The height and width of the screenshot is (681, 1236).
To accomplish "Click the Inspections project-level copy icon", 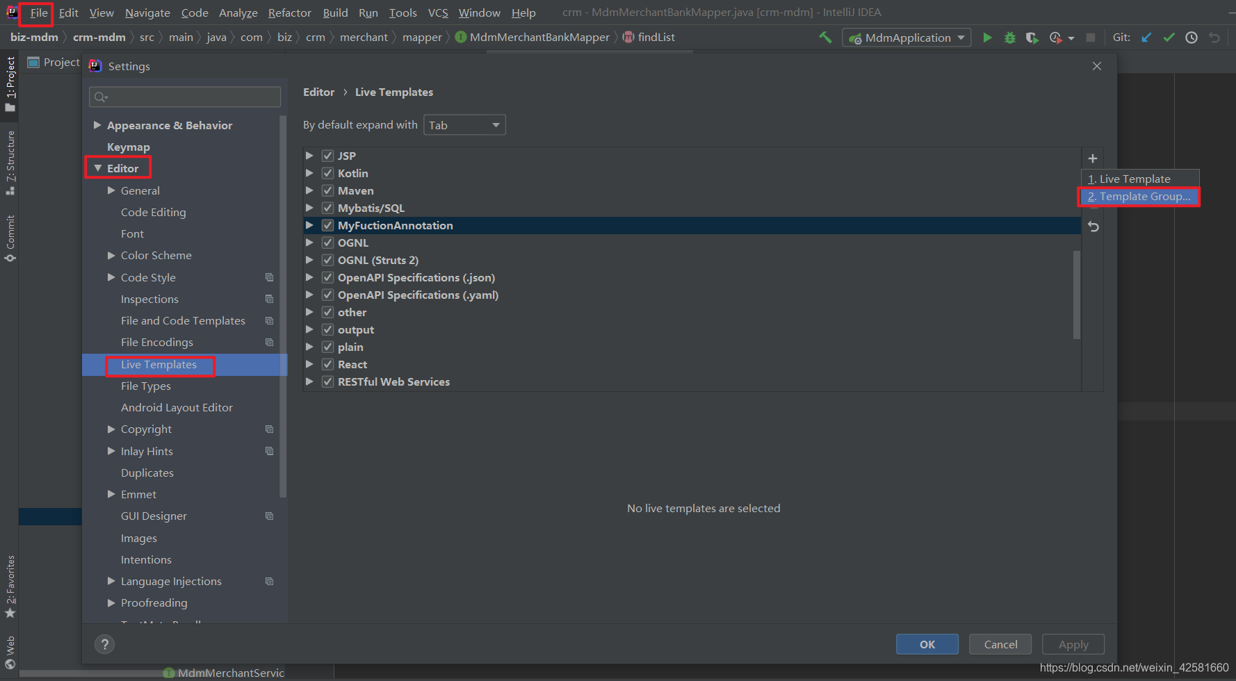I will (270, 299).
